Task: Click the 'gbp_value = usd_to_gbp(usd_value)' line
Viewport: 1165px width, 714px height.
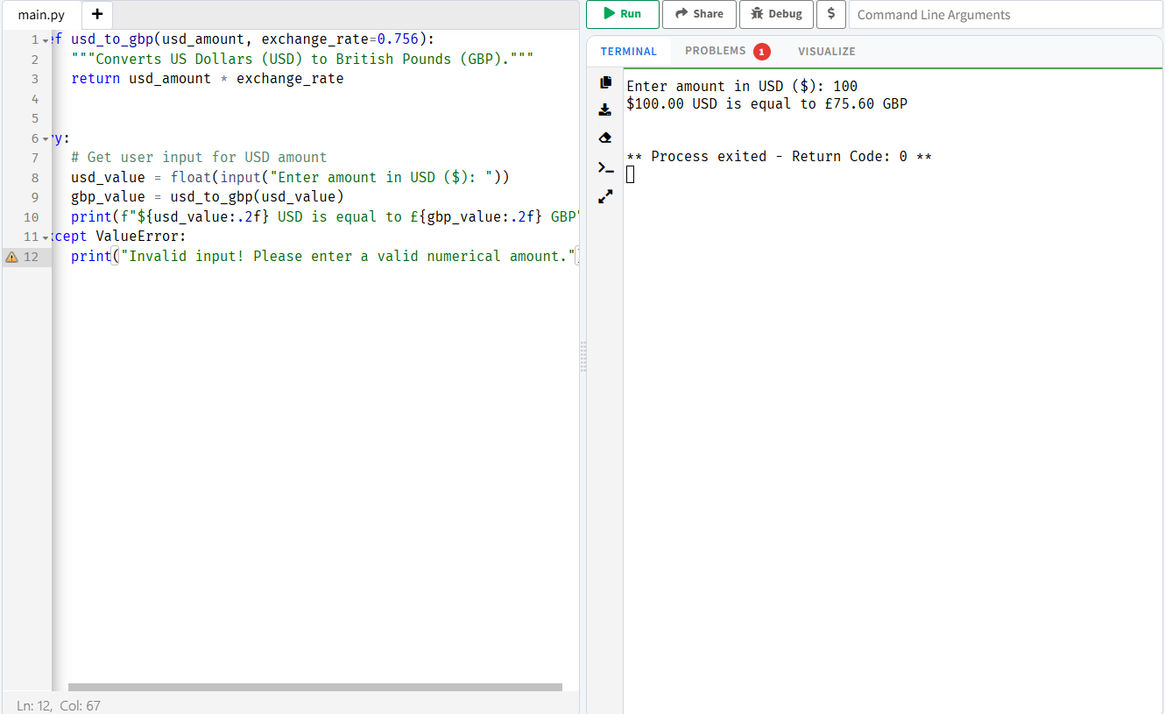Action: click(x=208, y=197)
